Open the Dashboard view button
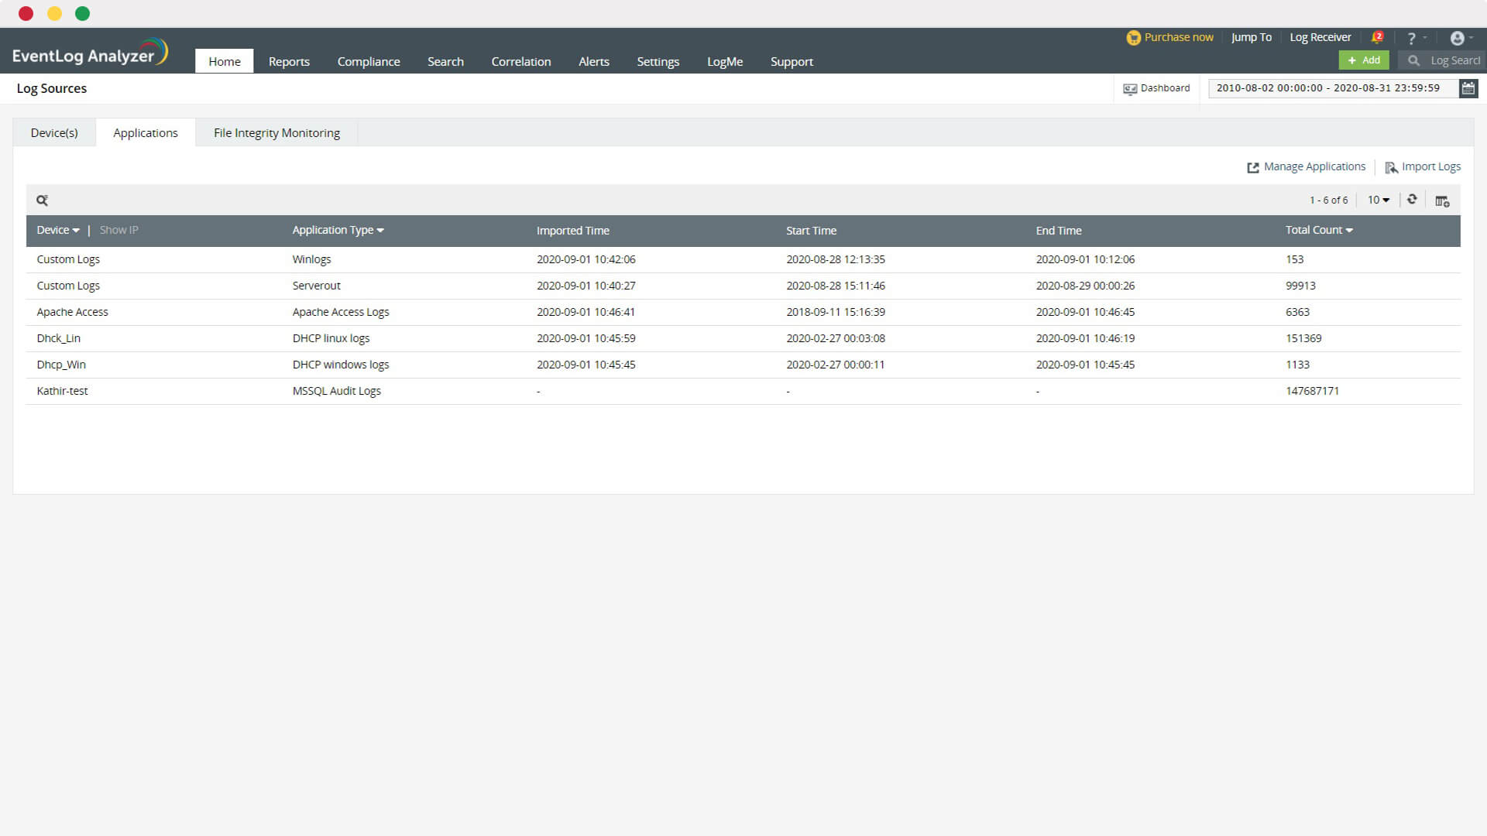 [x=1156, y=88]
